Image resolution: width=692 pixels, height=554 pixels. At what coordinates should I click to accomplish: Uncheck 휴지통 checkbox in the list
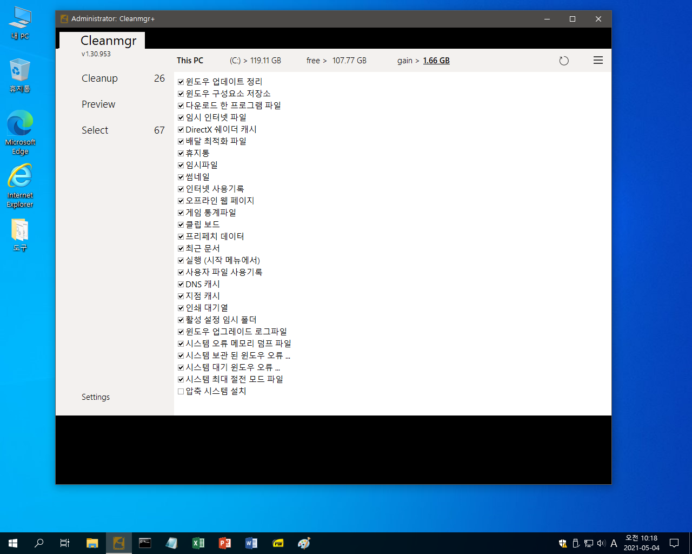click(181, 154)
